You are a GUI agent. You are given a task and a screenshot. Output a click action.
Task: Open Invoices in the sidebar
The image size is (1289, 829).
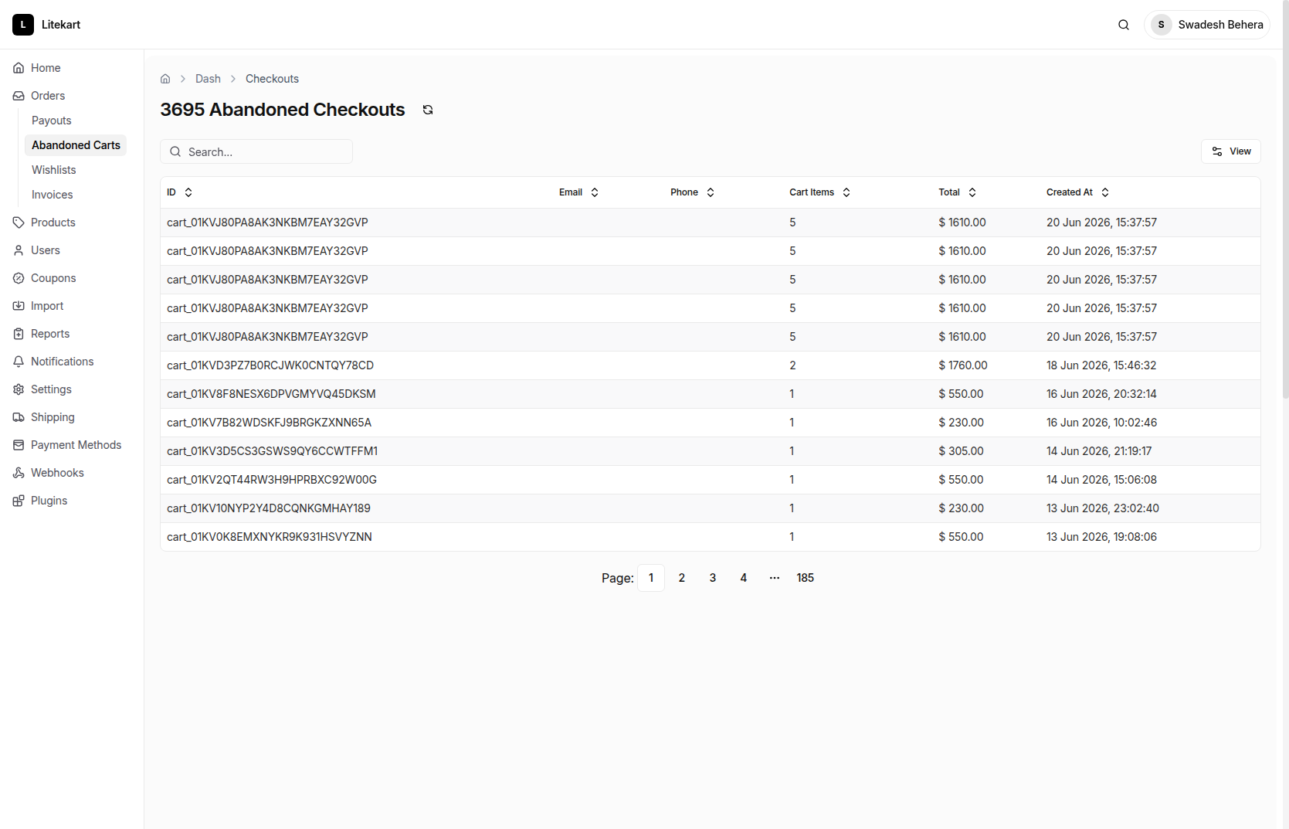click(53, 195)
